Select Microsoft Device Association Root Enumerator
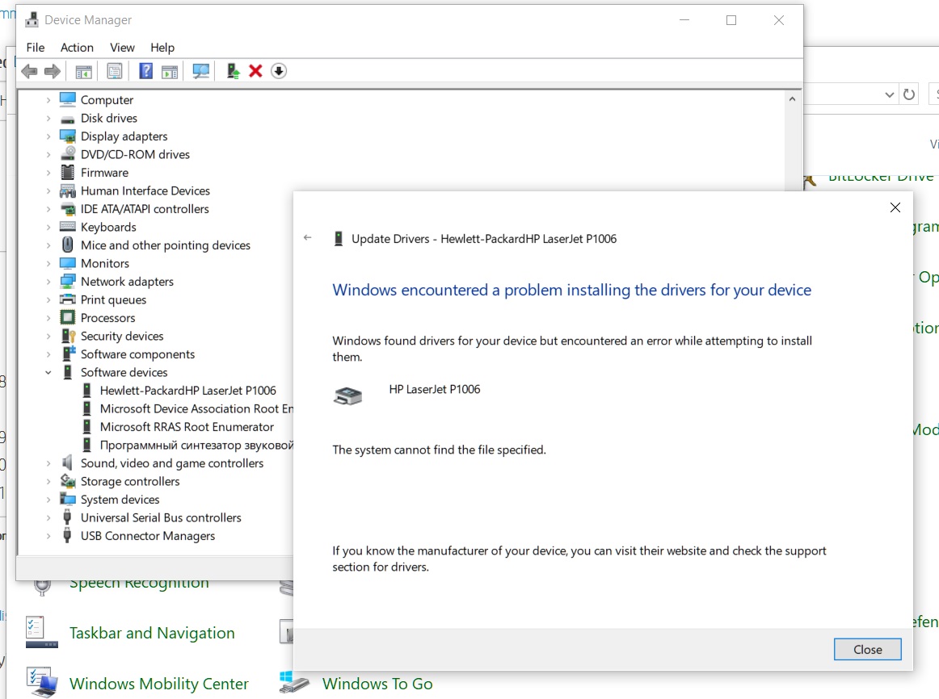939x699 pixels. point(196,408)
